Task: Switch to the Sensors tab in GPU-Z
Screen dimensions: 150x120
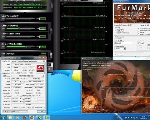Action: point(14,61)
